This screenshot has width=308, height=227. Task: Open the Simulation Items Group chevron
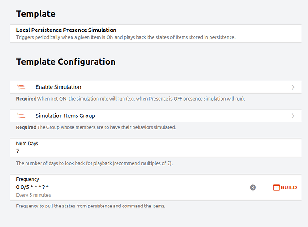pyautogui.click(x=293, y=116)
